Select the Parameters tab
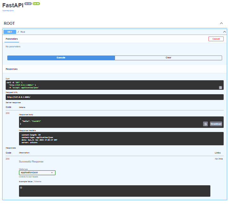This screenshot has width=230, height=204. 12,39
